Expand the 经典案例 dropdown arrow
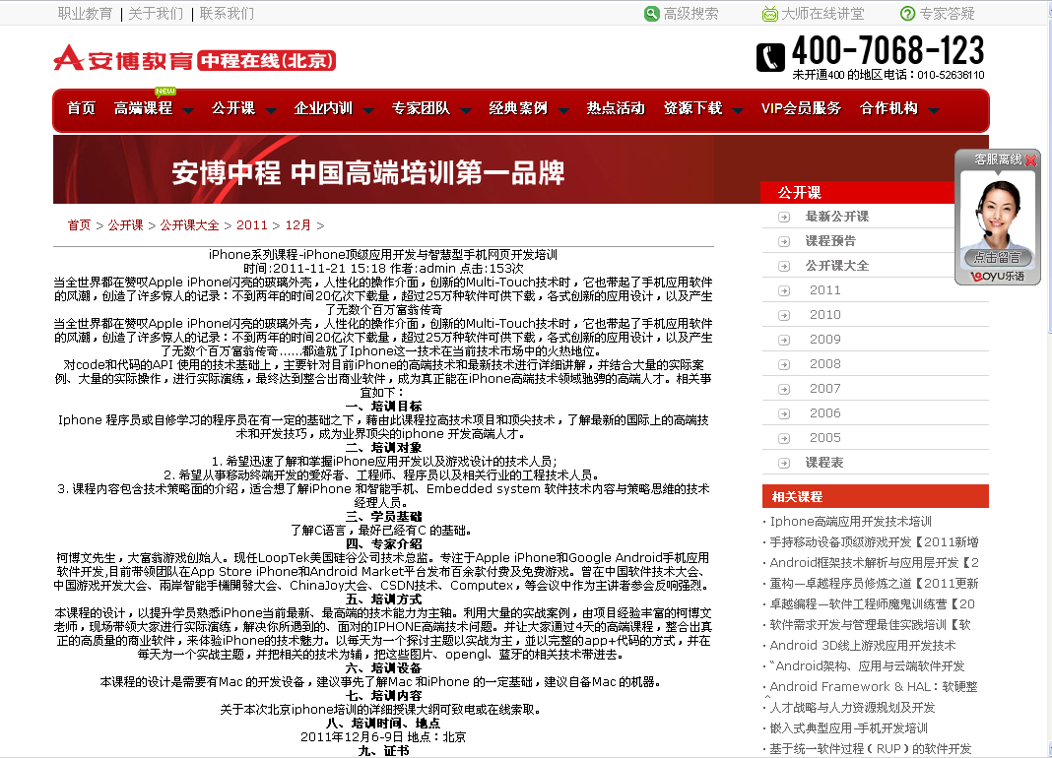The width and height of the screenshot is (1052, 758). (x=563, y=110)
